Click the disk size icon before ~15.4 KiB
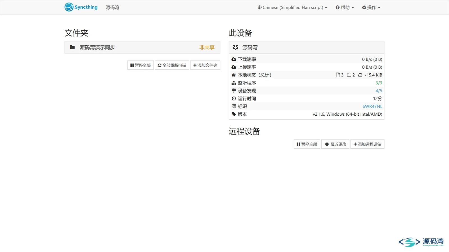This screenshot has height=252, width=449. (360, 75)
